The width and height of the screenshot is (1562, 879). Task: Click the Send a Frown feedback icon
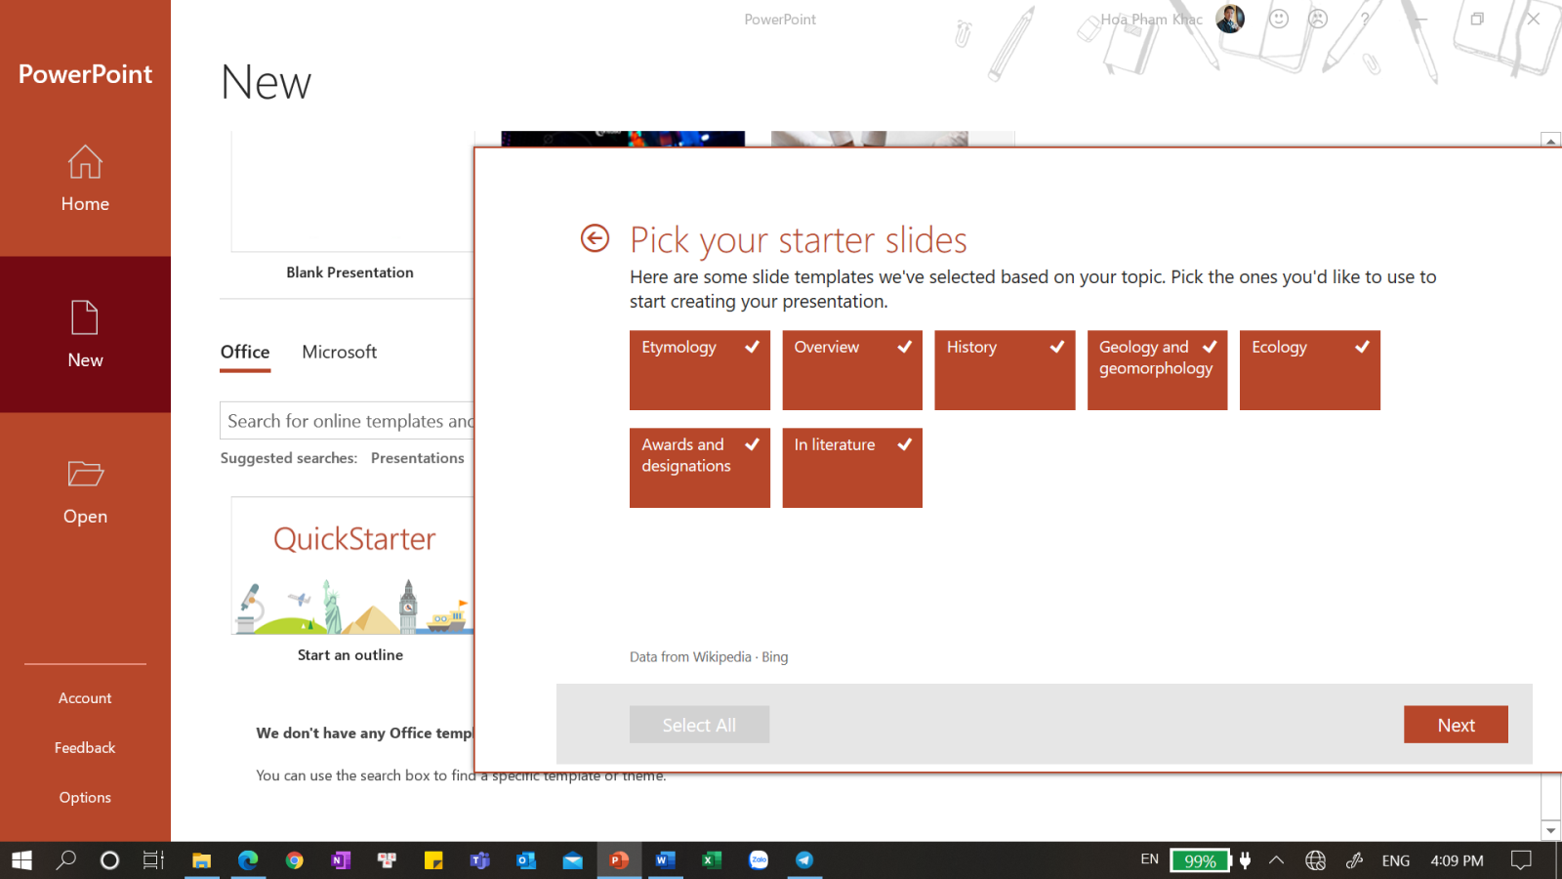[1318, 19]
